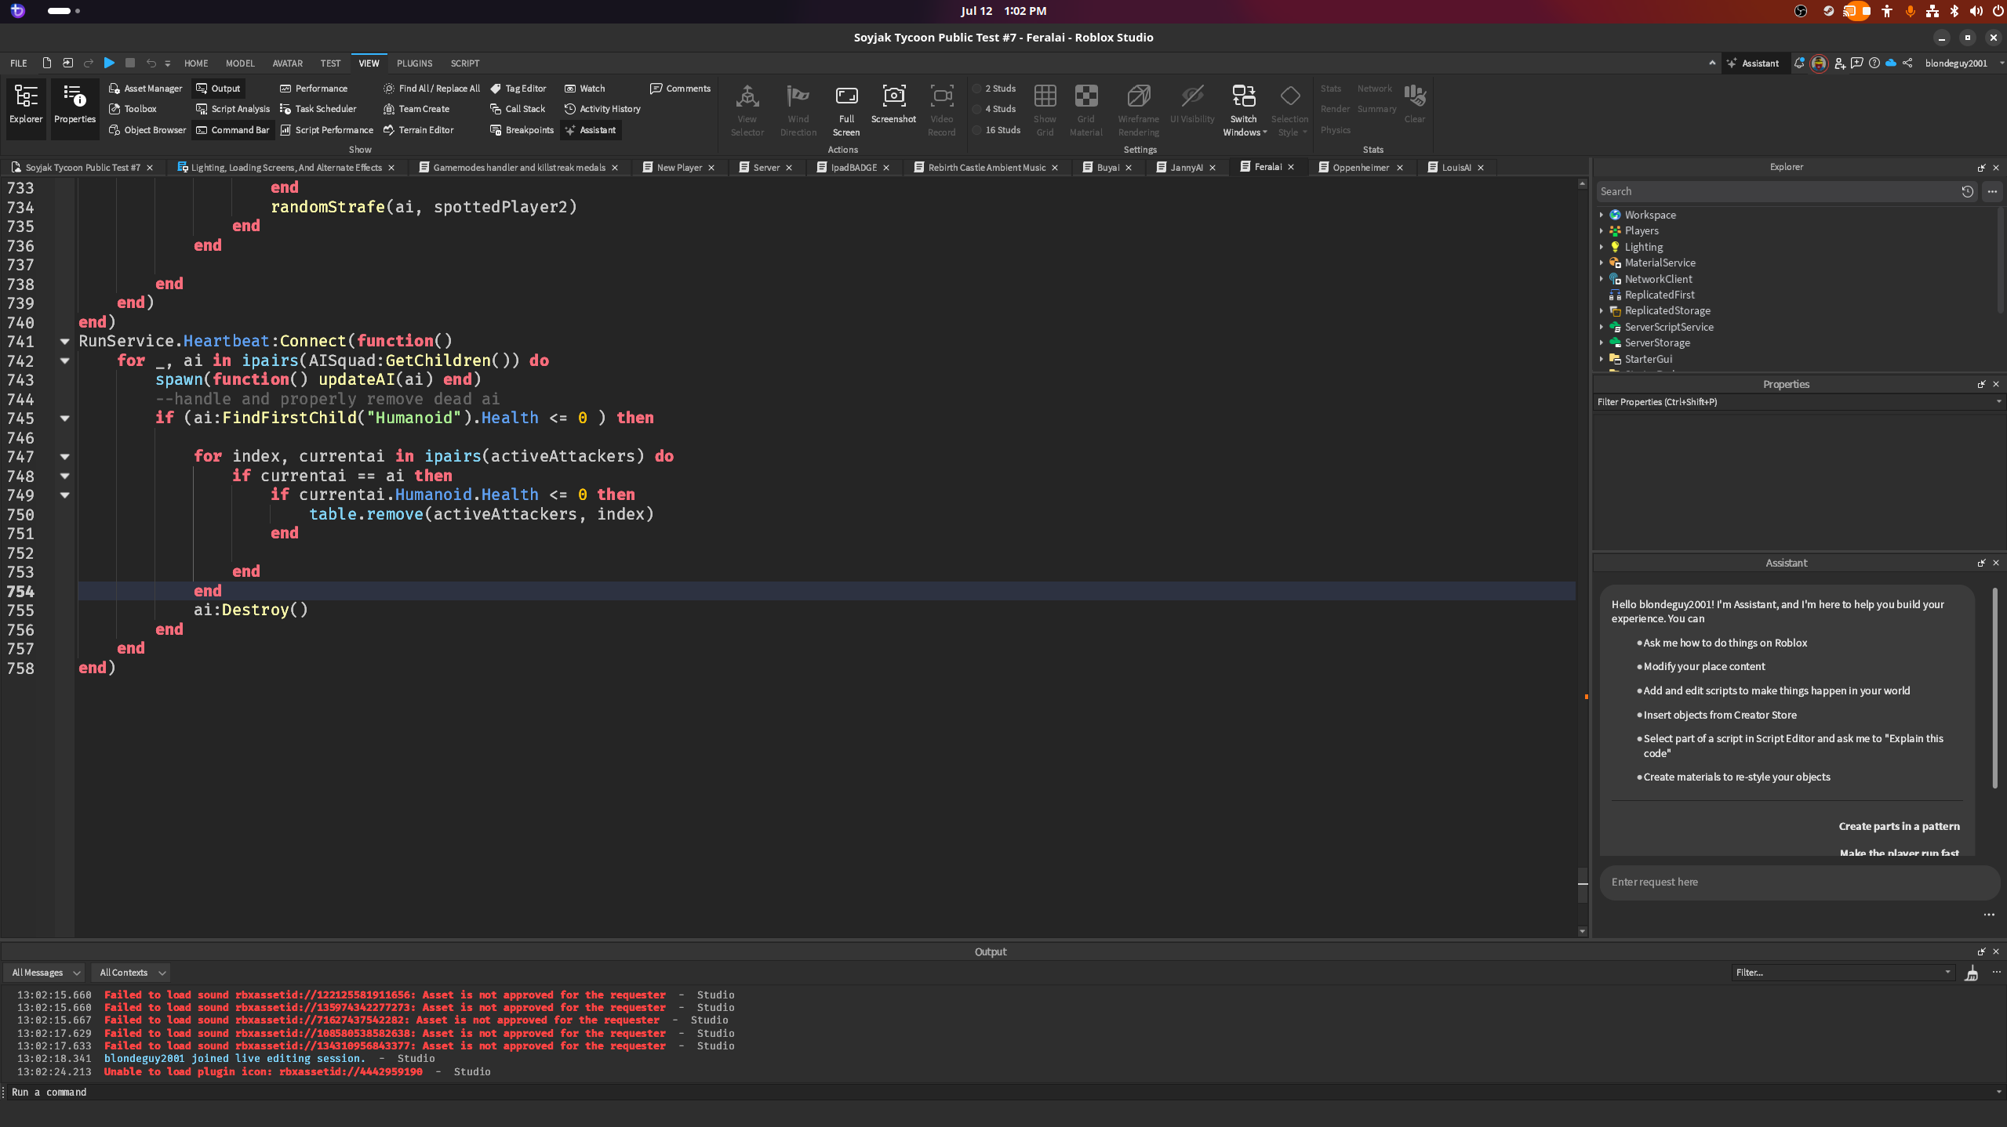Expand the Lighting tree node
The width and height of the screenshot is (2007, 1127).
(1602, 247)
